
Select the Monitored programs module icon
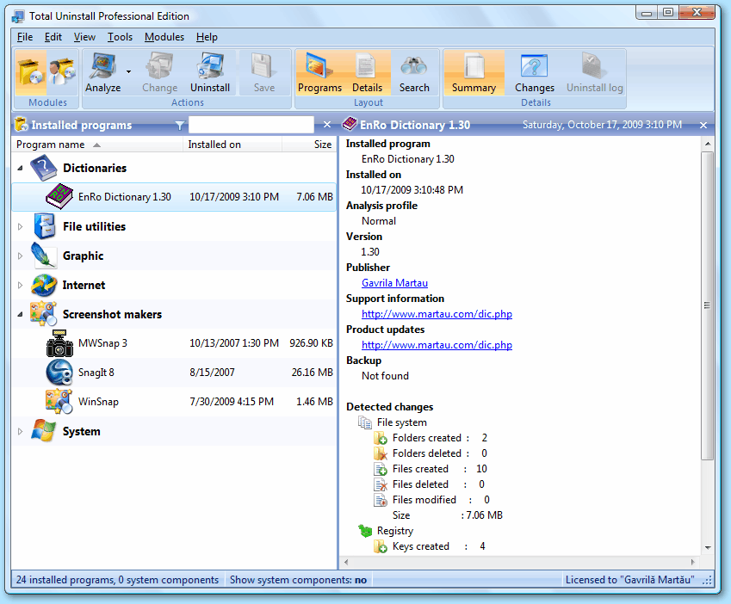pyautogui.click(x=61, y=72)
